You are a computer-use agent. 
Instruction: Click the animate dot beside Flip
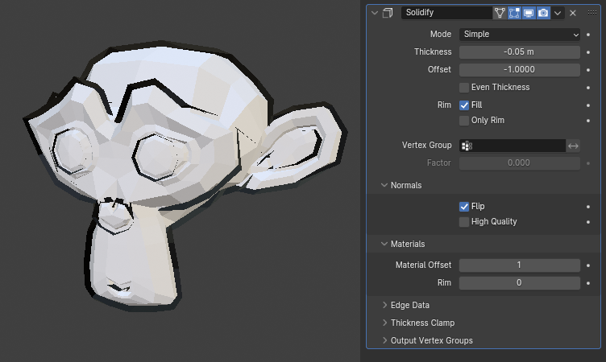pyautogui.click(x=588, y=207)
